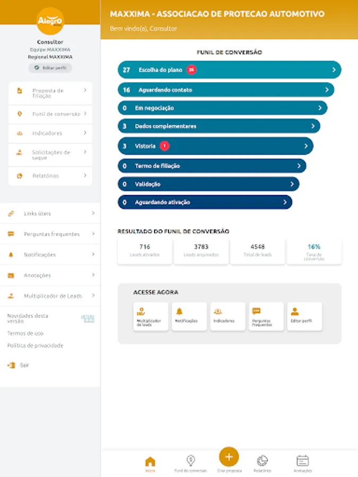Click the Notificações bell icon in sidebar

point(11,254)
